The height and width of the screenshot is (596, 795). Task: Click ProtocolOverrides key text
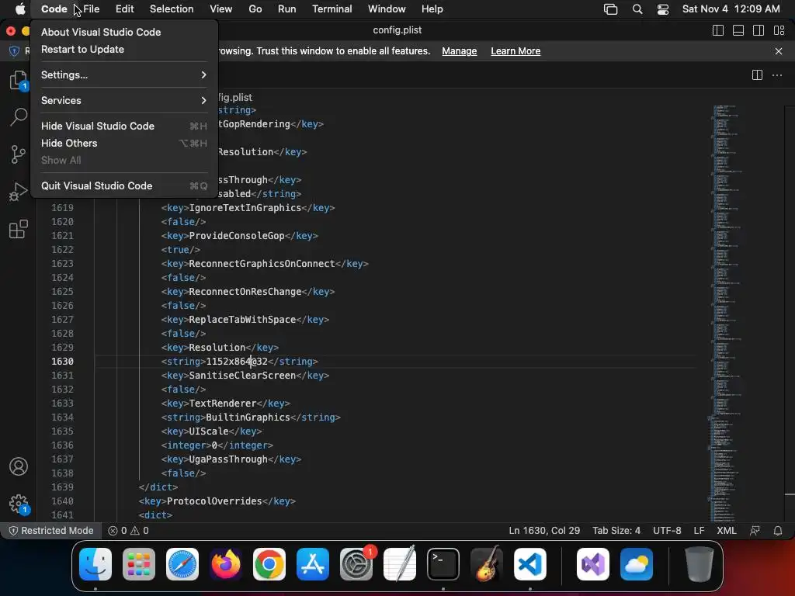pyautogui.click(x=214, y=501)
